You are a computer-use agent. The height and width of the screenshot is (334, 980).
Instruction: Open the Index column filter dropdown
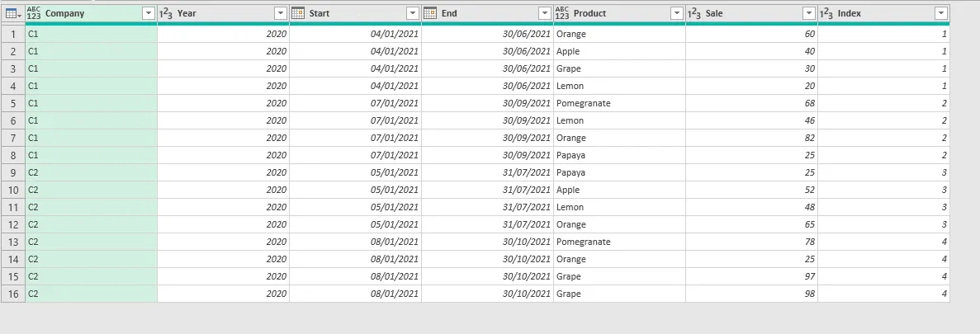click(941, 13)
